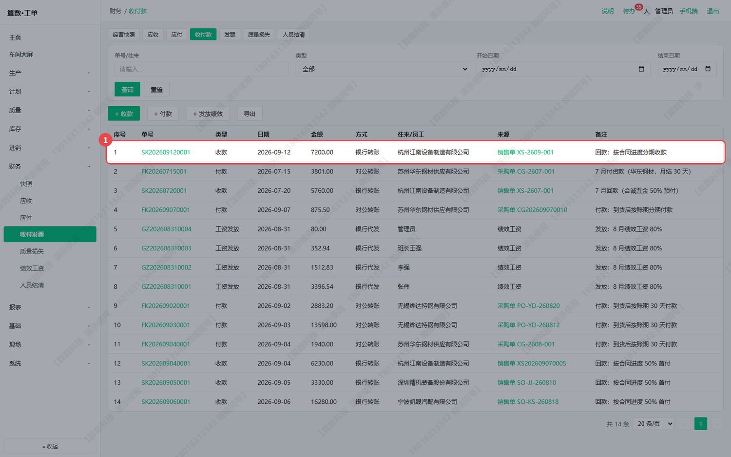The height and width of the screenshot is (457, 731).
Task: Open source link 采购单 CG-2607-001
Action: point(526,171)
